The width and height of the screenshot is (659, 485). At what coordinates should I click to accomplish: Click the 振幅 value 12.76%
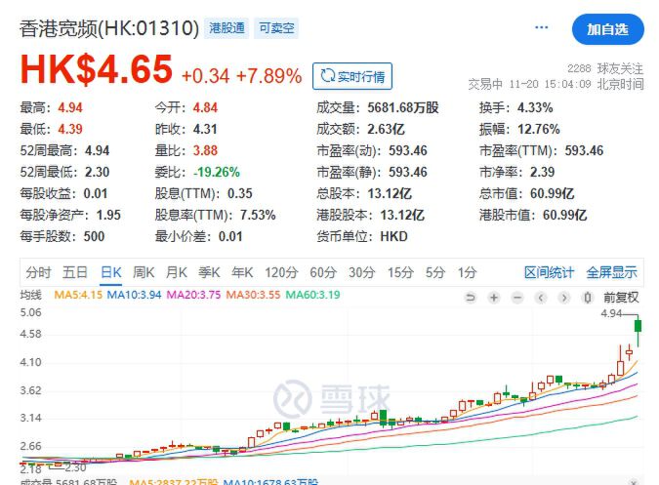(x=539, y=130)
